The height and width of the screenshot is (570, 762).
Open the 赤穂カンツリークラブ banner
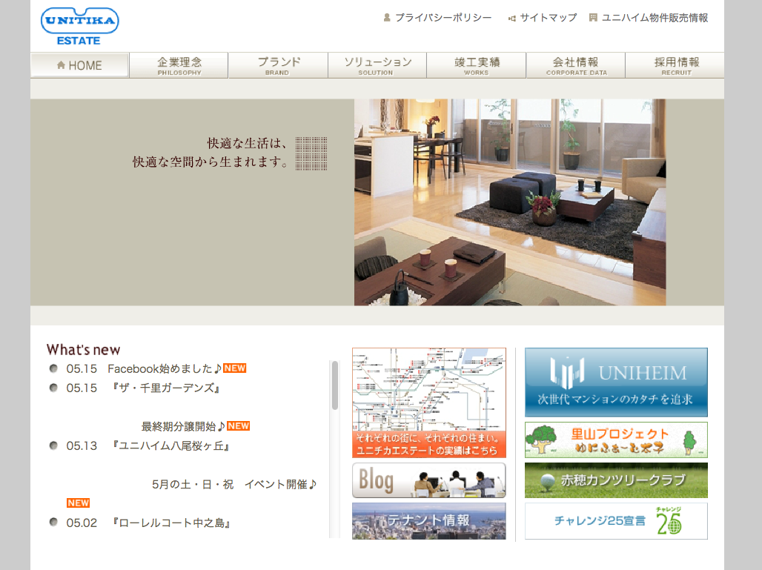(x=616, y=480)
